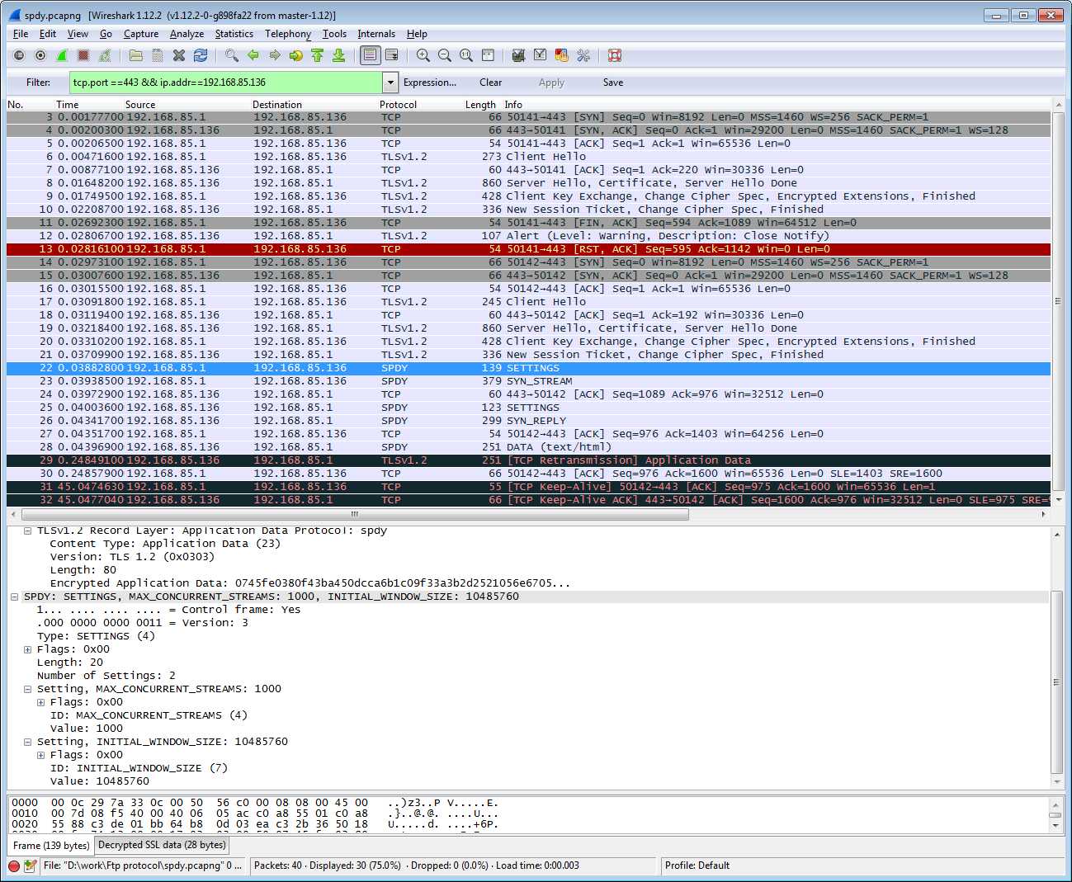The height and width of the screenshot is (882, 1072).
Task: Restart the current capture
Action: click(105, 55)
